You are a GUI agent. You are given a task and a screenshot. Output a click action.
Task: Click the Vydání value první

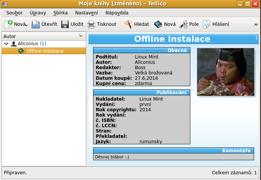(145, 104)
